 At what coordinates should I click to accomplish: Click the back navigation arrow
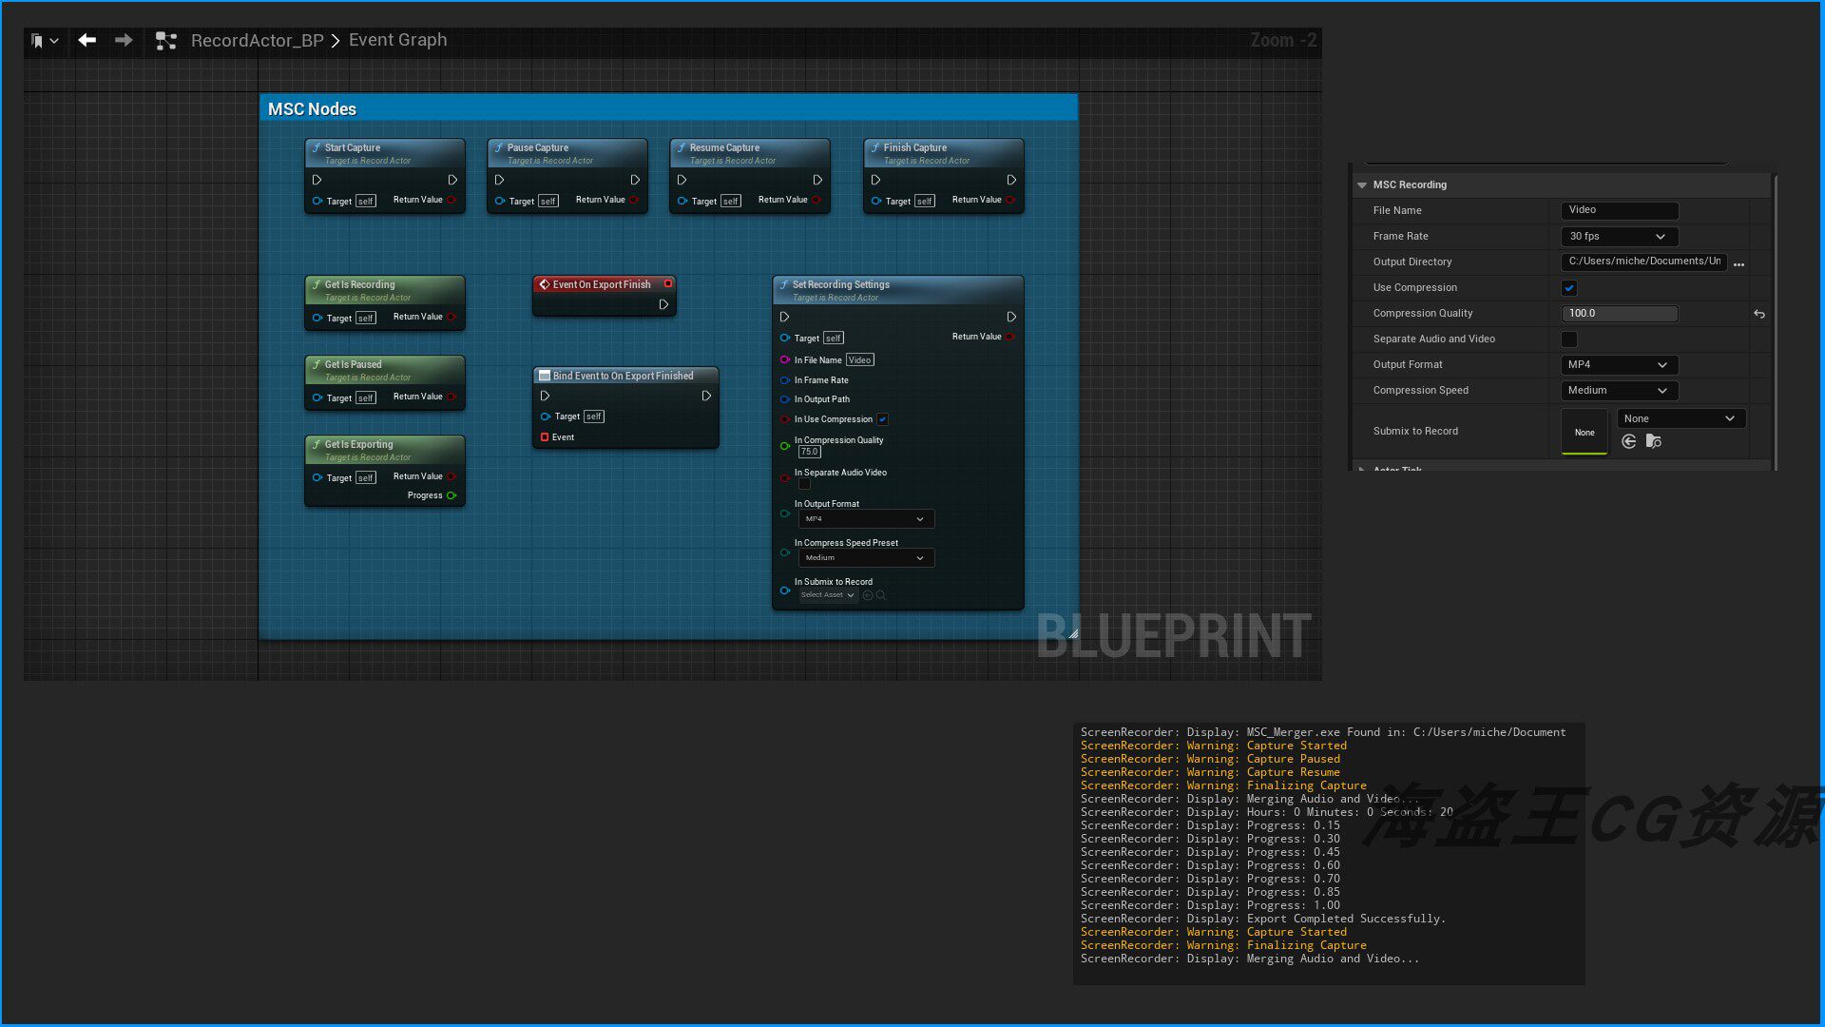86,40
